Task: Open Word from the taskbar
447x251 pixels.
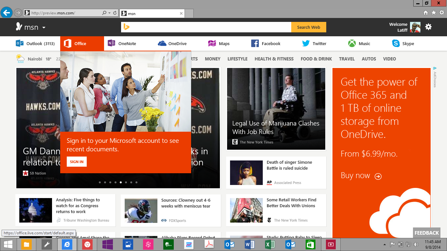Action: click(250, 244)
